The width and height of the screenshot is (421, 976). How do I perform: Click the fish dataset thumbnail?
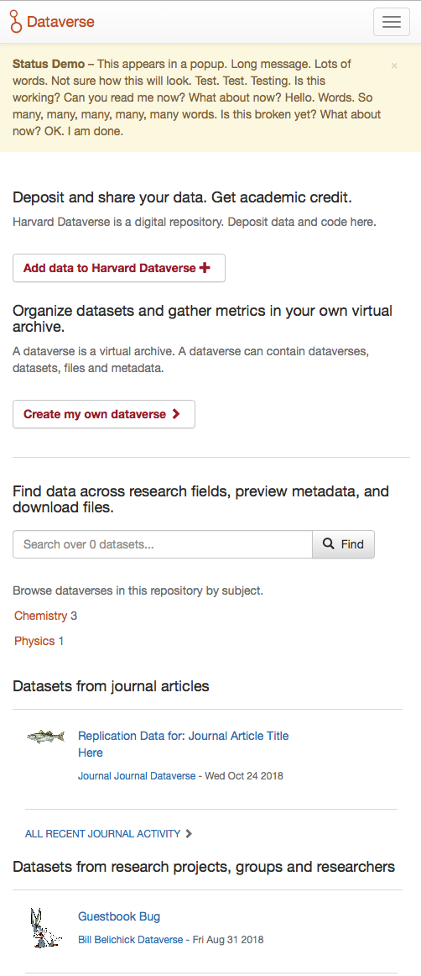pyautogui.click(x=45, y=737)
